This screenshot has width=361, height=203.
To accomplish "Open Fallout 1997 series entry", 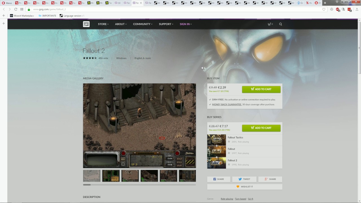I will click(245, 151).
